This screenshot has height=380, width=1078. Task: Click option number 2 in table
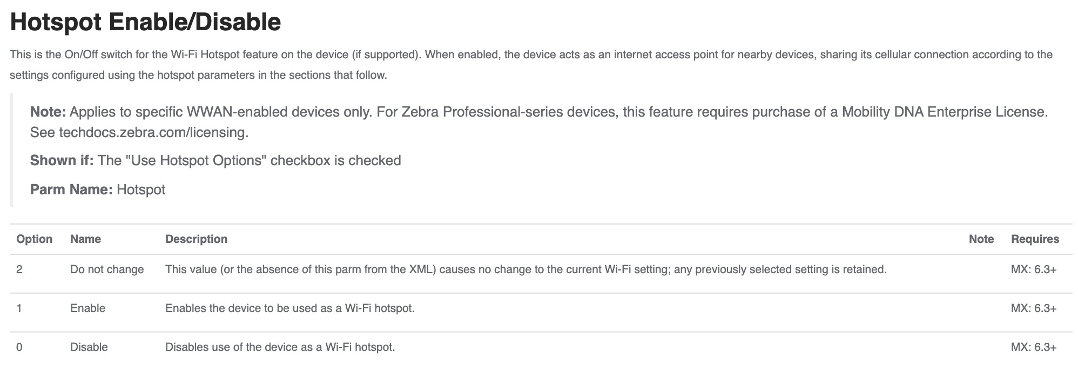coord(19,269)
